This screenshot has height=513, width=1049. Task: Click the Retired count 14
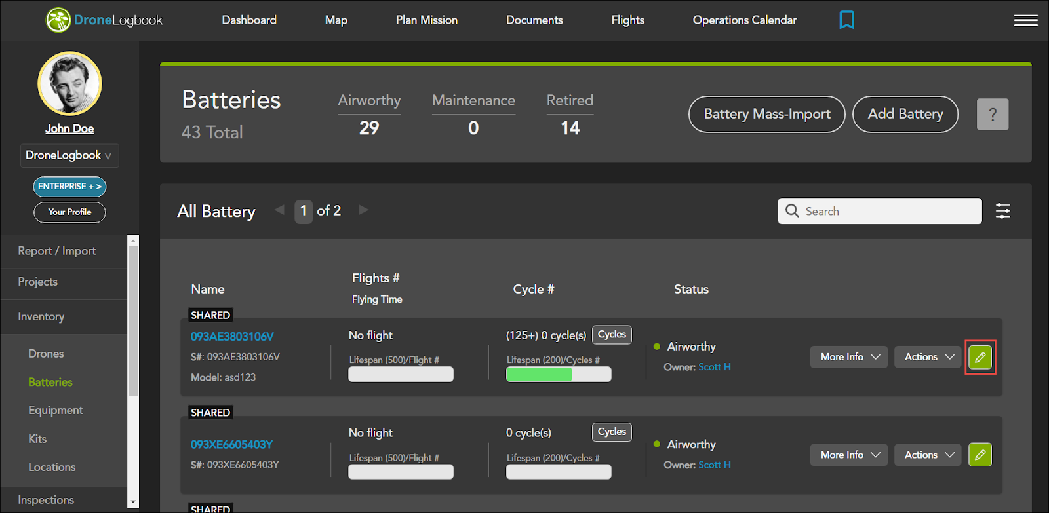(570, 128)
